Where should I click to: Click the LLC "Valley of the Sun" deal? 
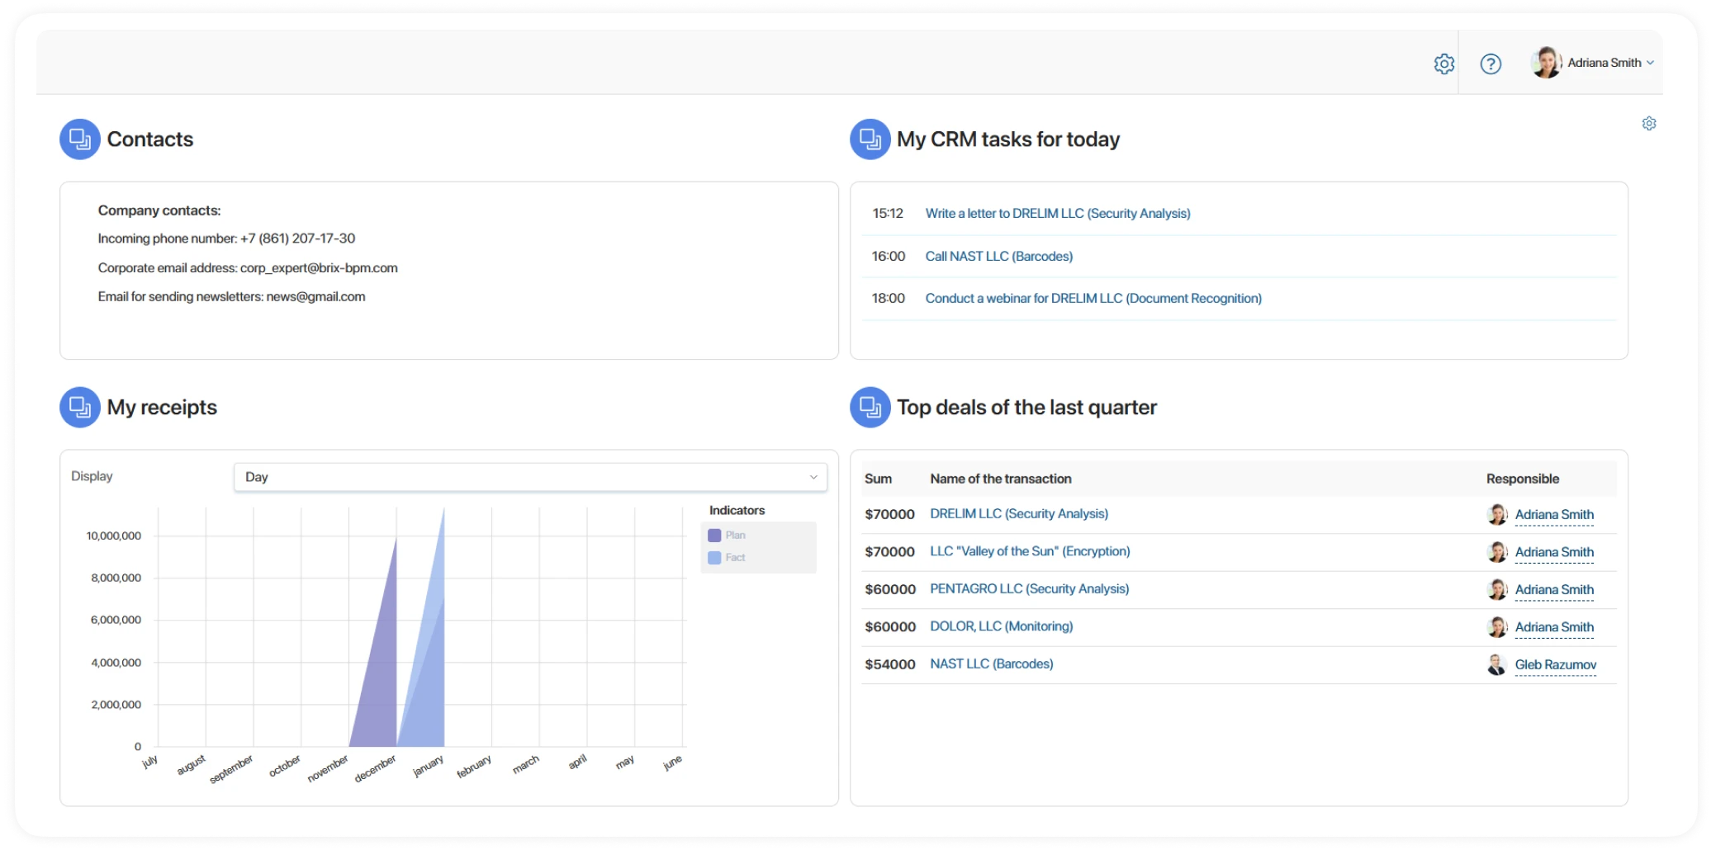pos(1029,551)
